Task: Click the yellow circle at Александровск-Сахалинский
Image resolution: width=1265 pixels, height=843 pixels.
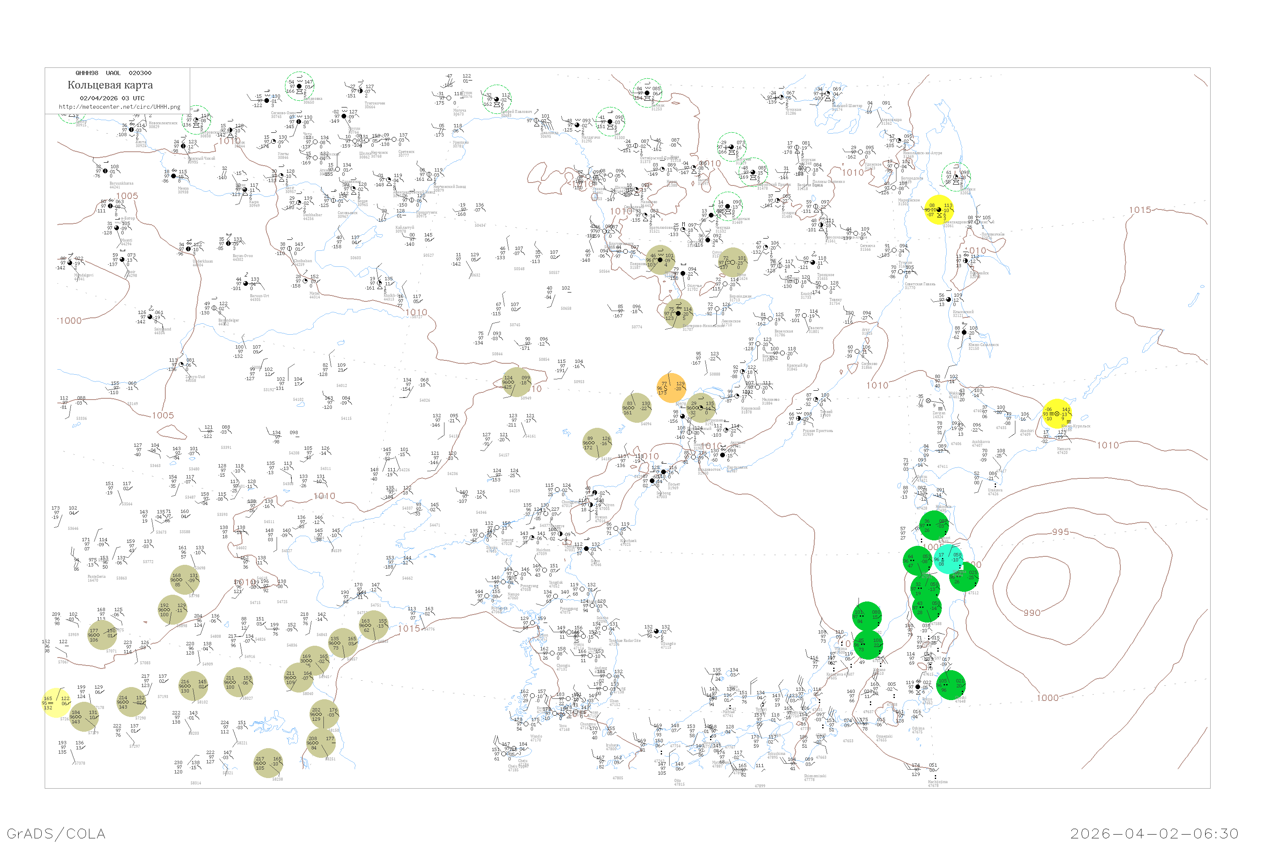Action: [939, 209]
